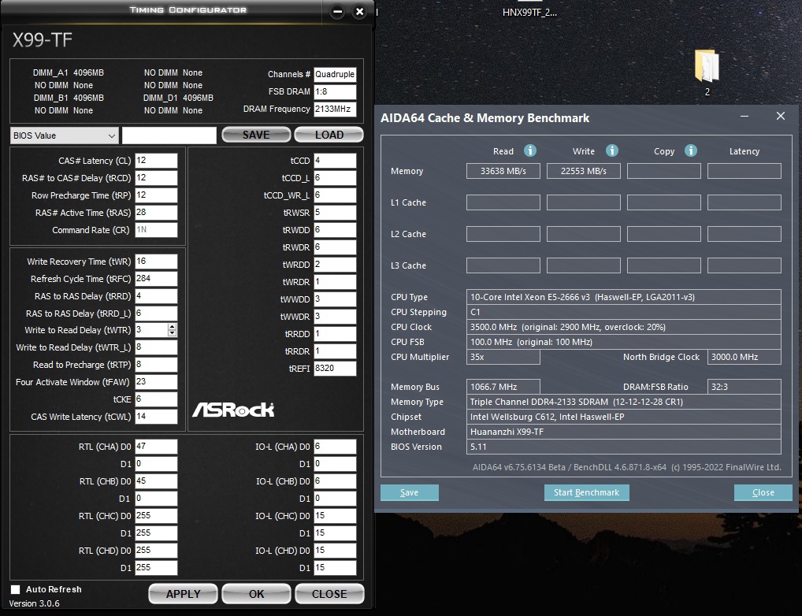This screenshot has height=616, width=802.
Task: Click the SAVE button in Timing Configurator
Action: click(x=256, y=135)
